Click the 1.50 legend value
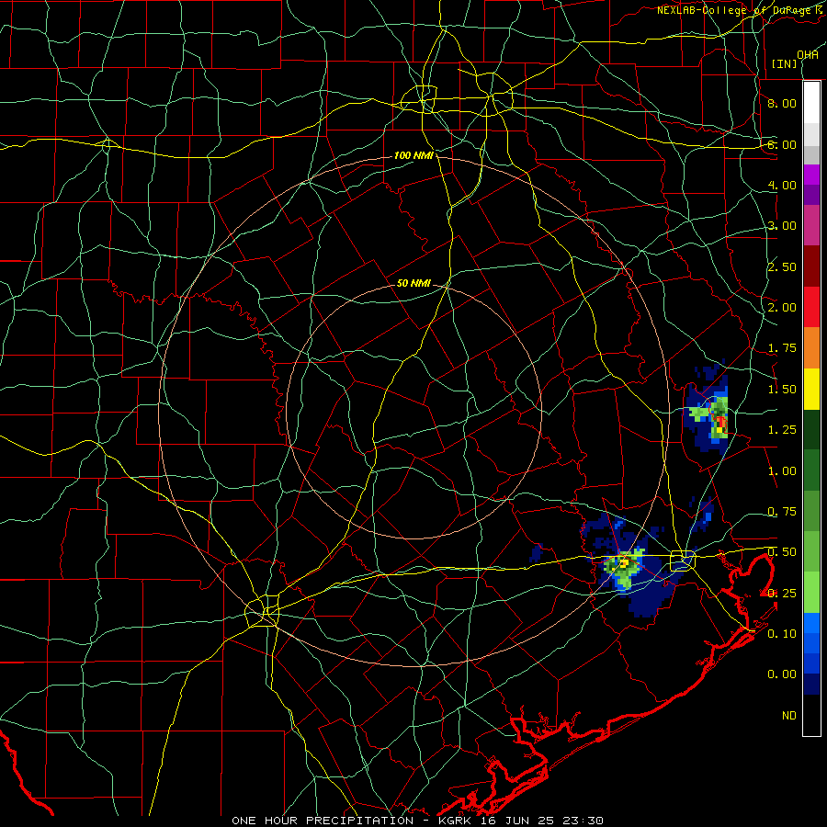Screen dimensions: 827x827 coord(782,390)
